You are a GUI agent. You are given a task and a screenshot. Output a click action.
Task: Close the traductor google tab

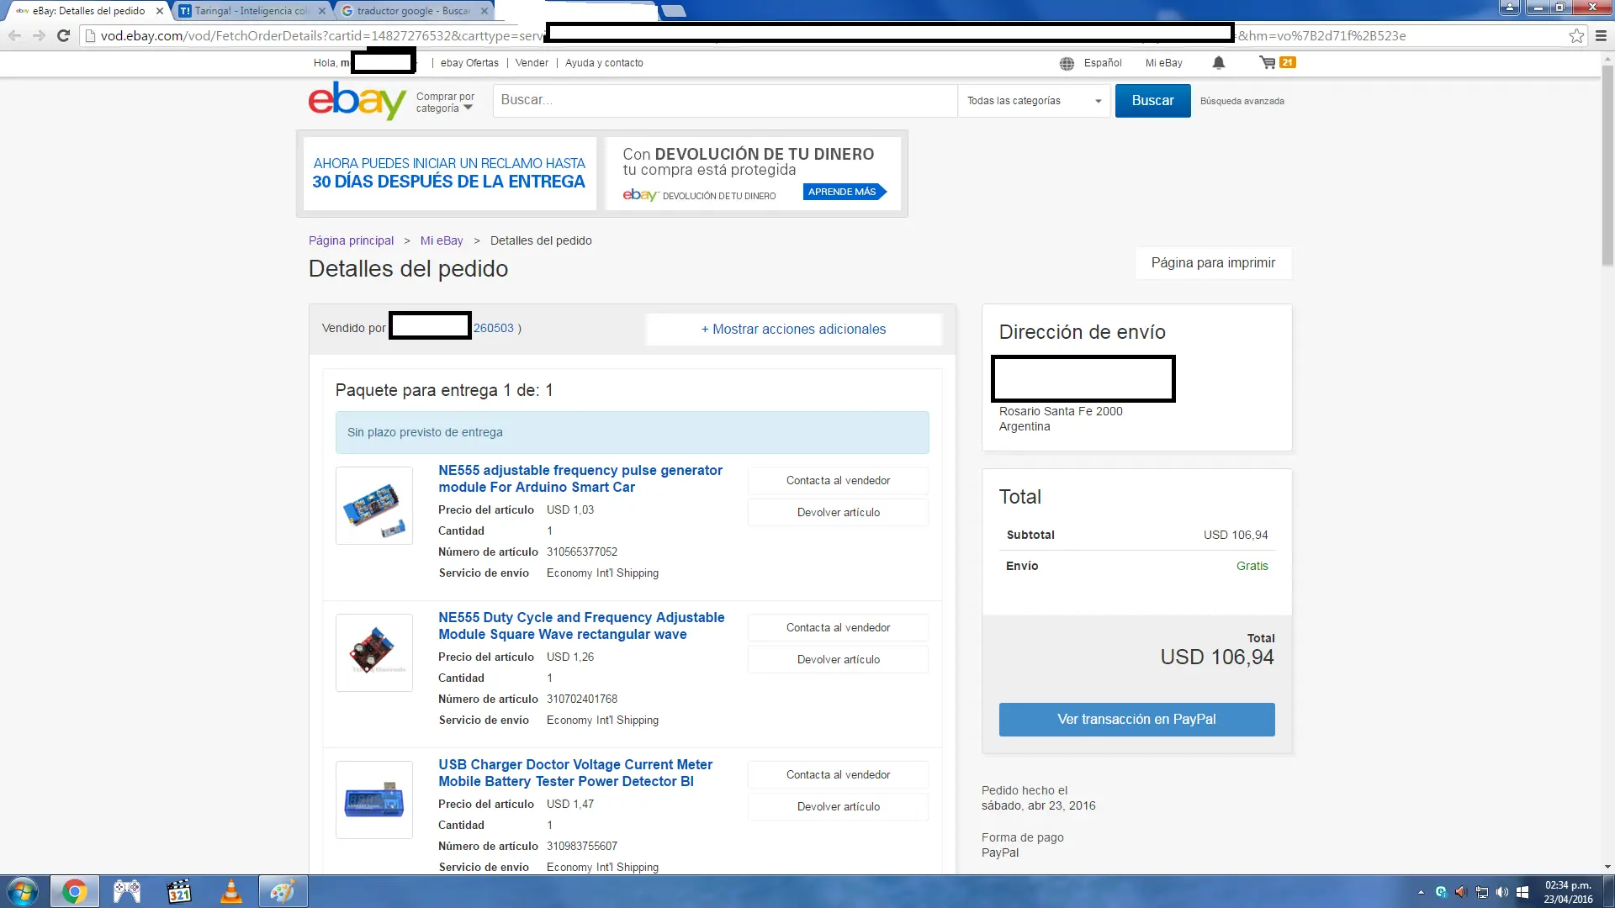coord(484,11)
